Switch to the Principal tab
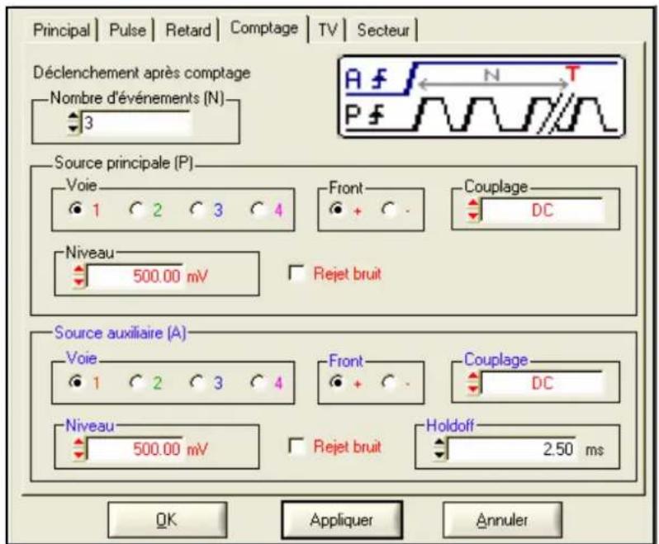The image size is (659, 544). (62, 31)
